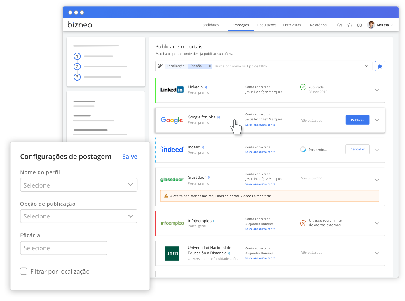Expand the Google for jobs row
This screenshot has height=301, width=405.
[377, 120]
